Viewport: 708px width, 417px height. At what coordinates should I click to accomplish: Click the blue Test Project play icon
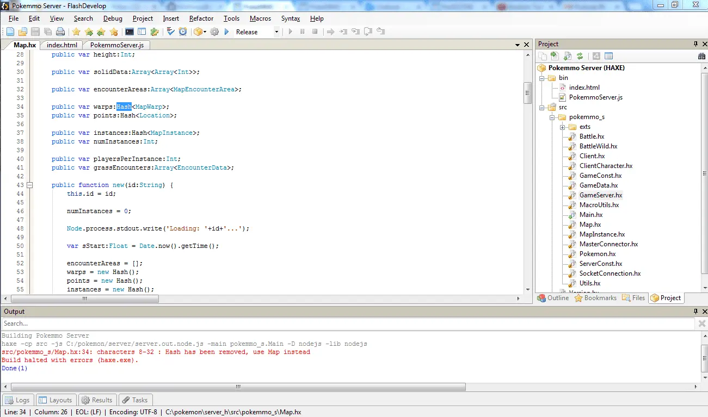click(227, 32)
